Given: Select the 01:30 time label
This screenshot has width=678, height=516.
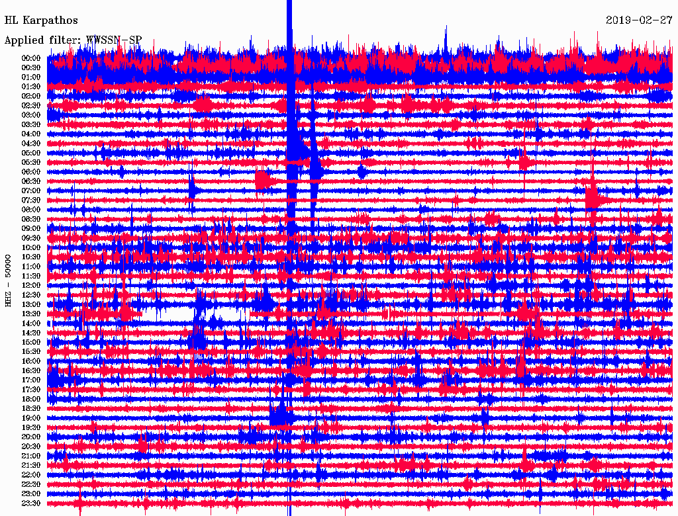Looking at the screenshot, I should coord(31,87).
